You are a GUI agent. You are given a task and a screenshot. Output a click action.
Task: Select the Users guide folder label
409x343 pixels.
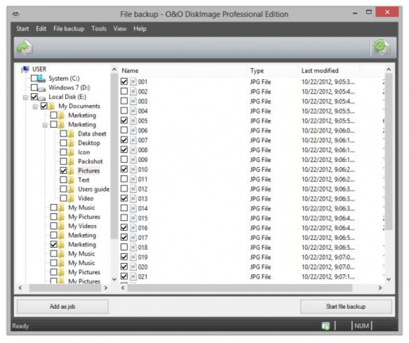click(94, 189)
